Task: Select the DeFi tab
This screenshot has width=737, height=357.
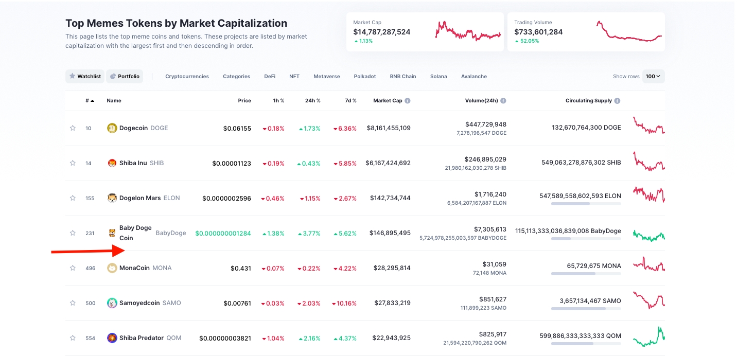Action: coord(270,77)
